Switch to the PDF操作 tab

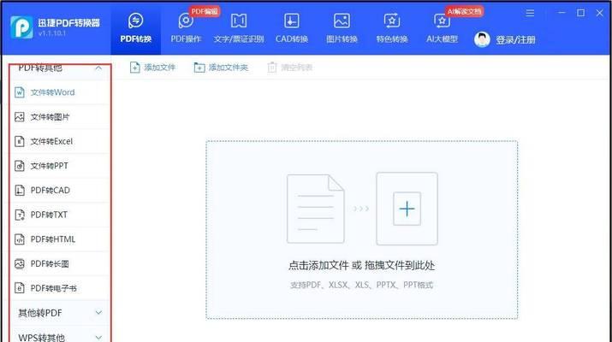[x=186, y=28]
